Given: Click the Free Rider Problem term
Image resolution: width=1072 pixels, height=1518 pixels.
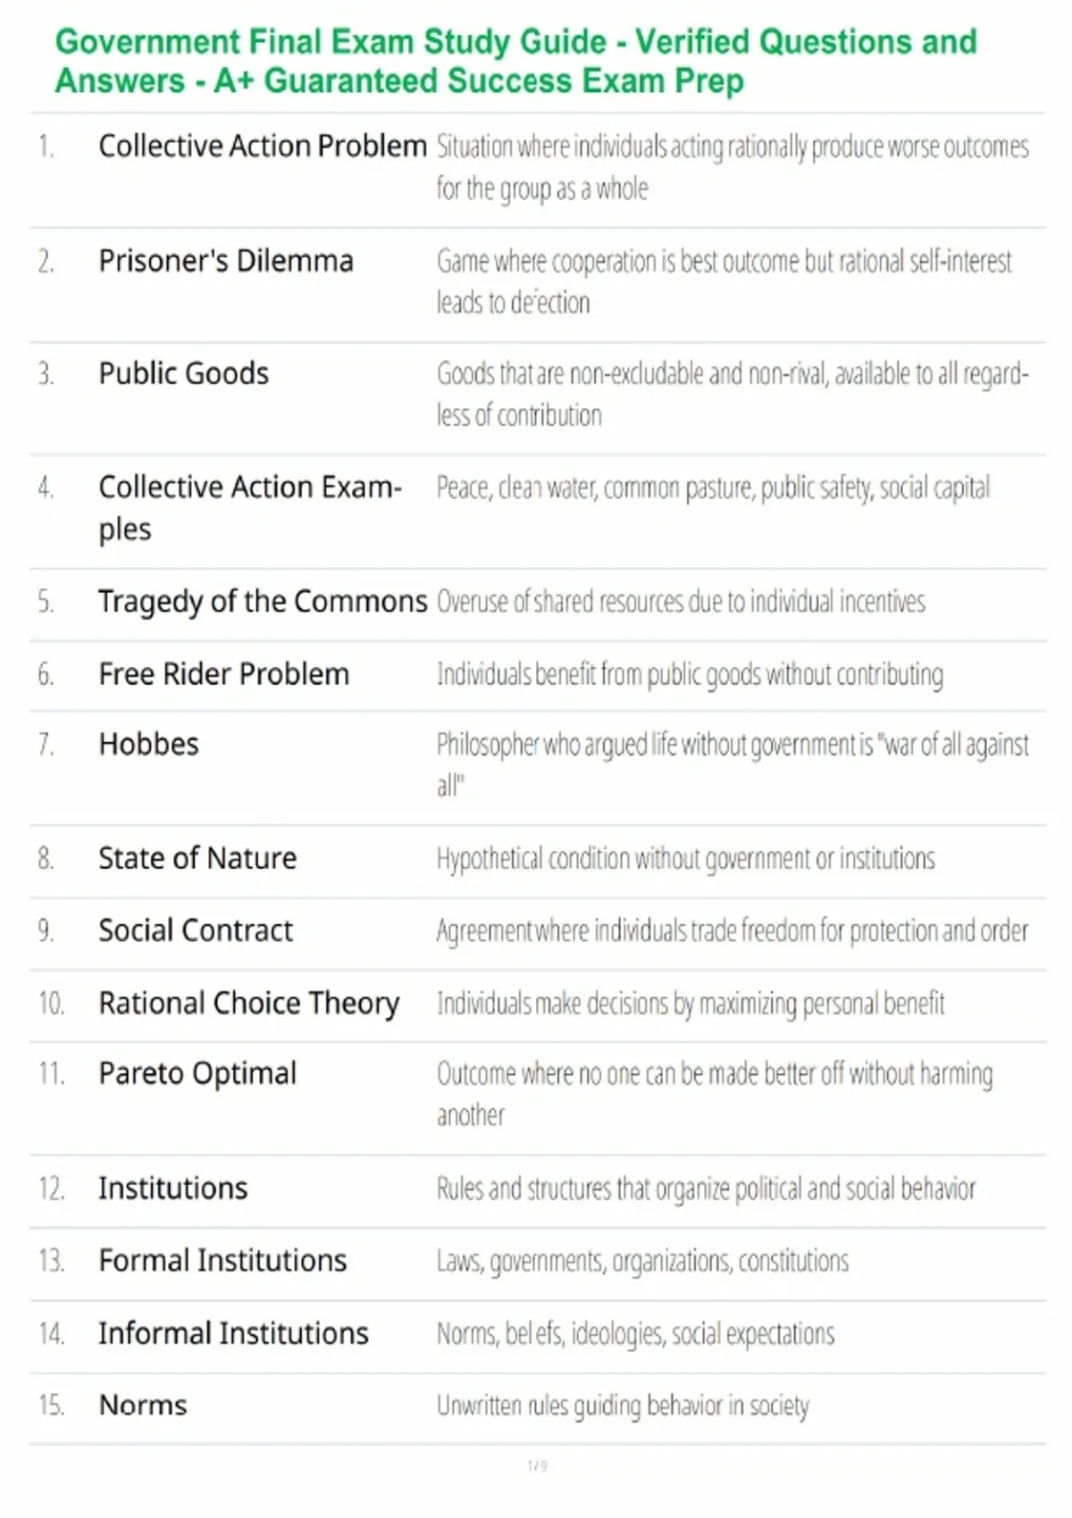Looking at the screenshot, I should (223, 674).
